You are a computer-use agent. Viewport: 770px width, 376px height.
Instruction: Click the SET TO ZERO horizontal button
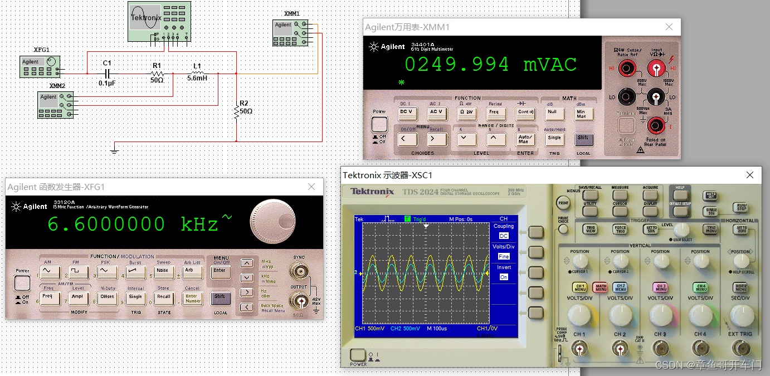742,228
